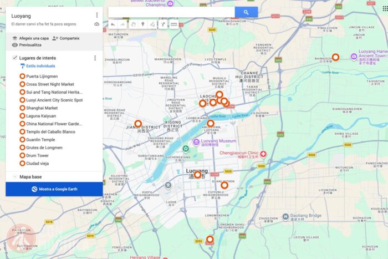Click the gray school icon near Xuefu
This screenshot has width=388, height=259.
[x=169, y=185]
